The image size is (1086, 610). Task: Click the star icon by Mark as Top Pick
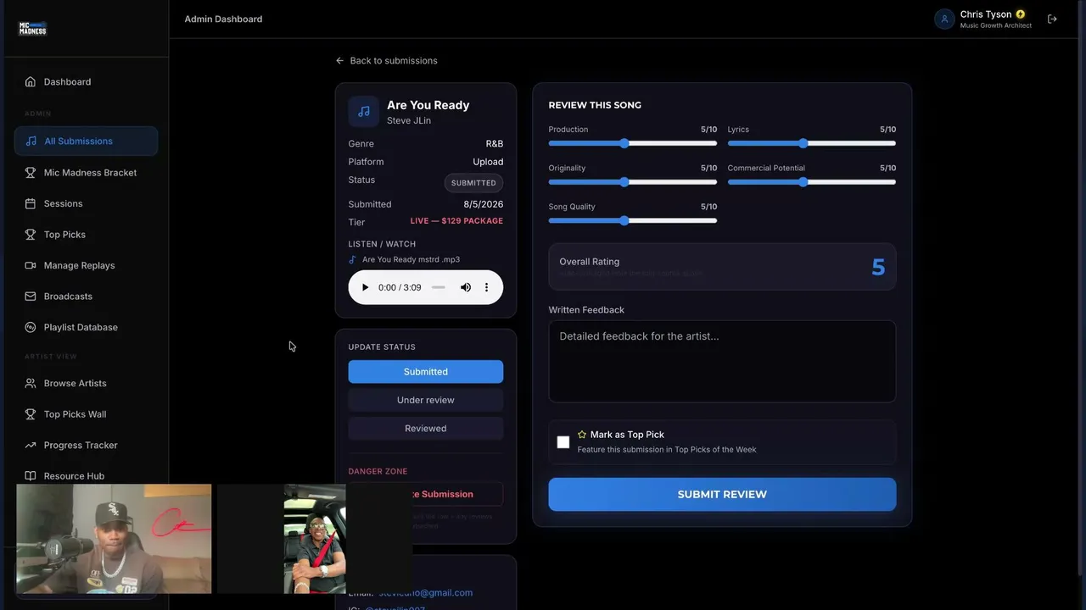[x=582, y=435]
